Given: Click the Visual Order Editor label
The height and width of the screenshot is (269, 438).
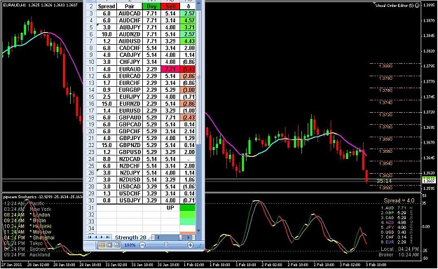Looking at the screenshot, I should 395,6.
